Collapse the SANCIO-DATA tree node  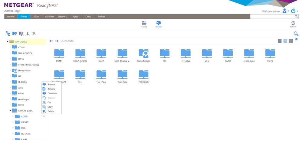pos(10,111)
